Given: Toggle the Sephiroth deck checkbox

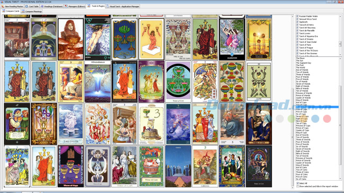Looking at the screenshot, I should (297, 22).
